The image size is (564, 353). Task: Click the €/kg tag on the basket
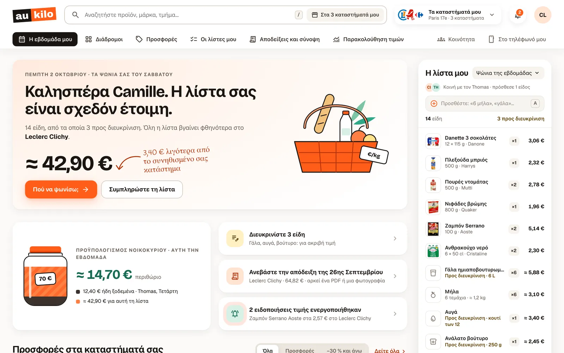click(374, 155)
